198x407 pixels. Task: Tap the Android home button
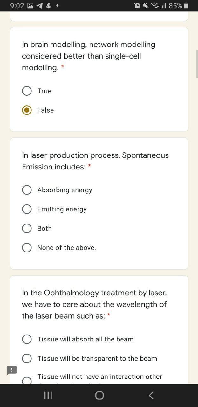[x=99, y=395]
